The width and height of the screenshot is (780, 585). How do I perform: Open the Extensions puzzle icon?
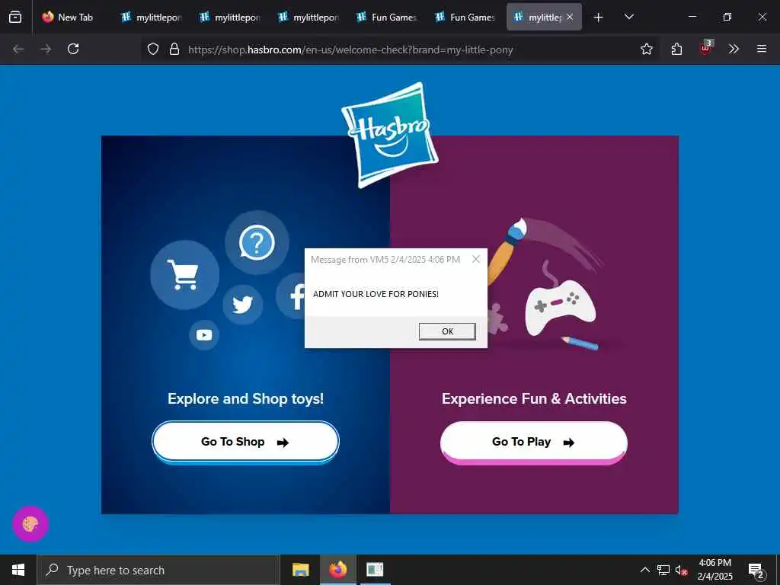tap(676, 49)
